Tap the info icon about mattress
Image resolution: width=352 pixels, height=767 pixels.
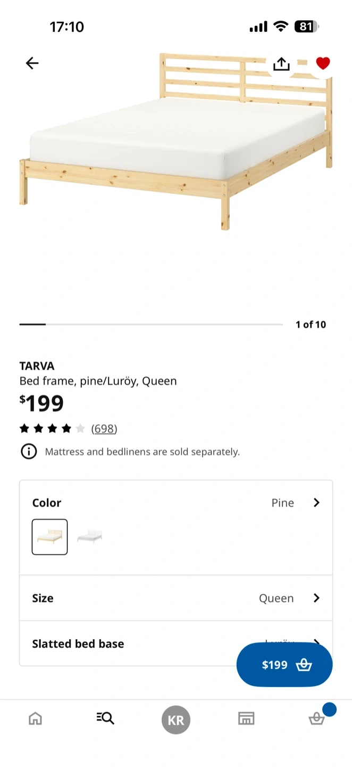tap(29, 452)
